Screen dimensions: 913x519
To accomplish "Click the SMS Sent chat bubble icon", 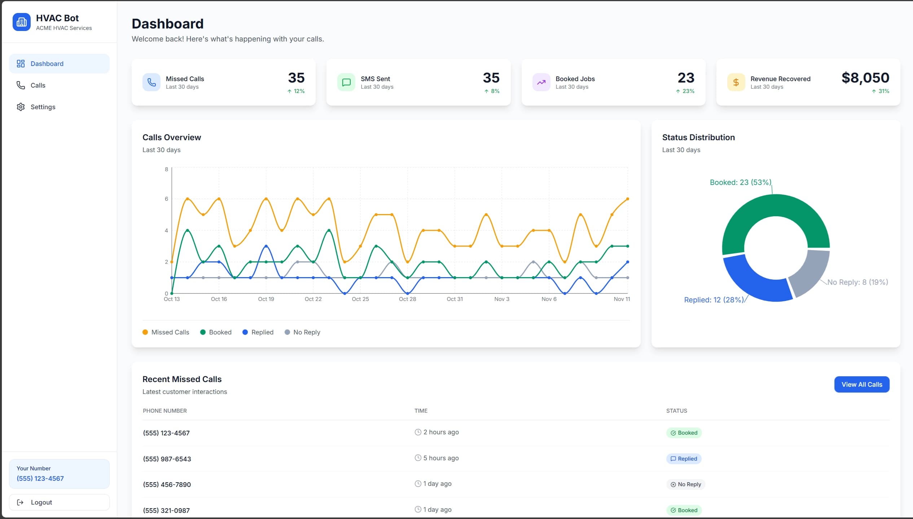I will [x=346, y=82].
